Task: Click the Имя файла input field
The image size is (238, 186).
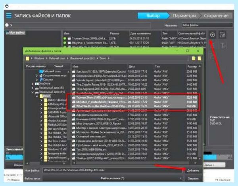Action: tap(112, 170)
